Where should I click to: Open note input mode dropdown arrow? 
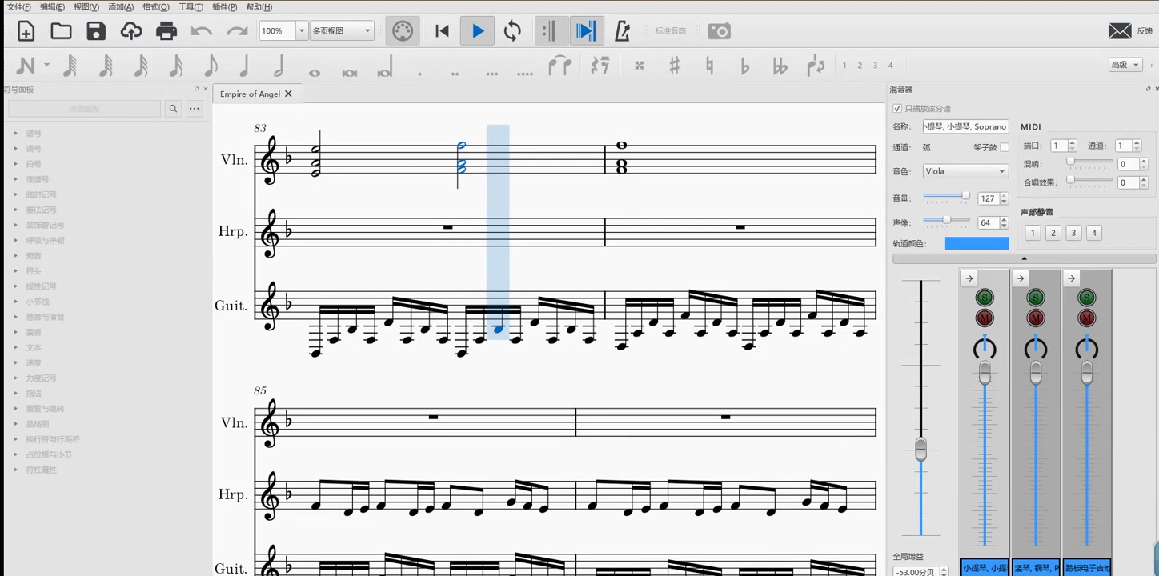tap(46, 66)
